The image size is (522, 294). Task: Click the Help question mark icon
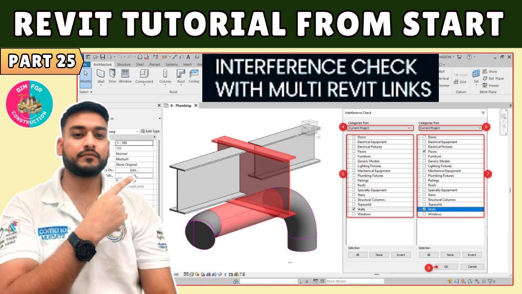469,57
